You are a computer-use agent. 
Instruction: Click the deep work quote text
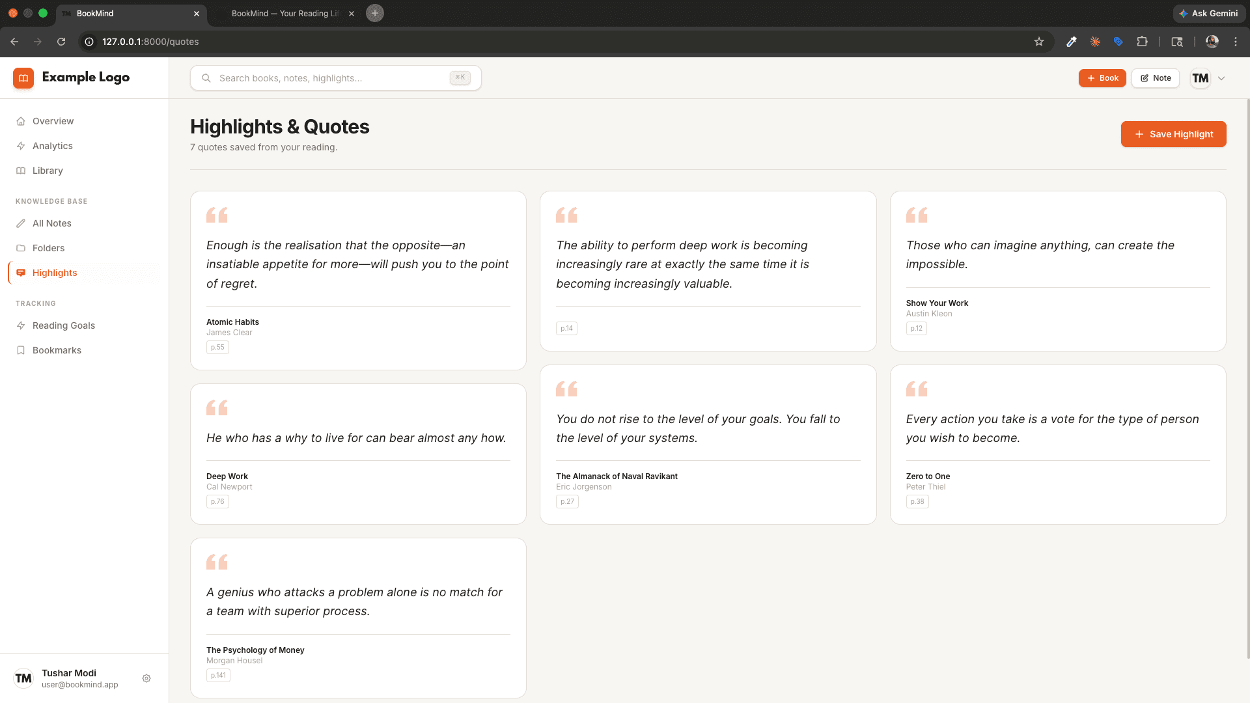click(683, 264)
